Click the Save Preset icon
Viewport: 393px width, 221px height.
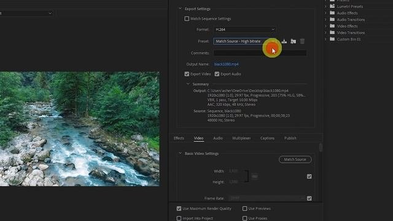coord(284,41)
